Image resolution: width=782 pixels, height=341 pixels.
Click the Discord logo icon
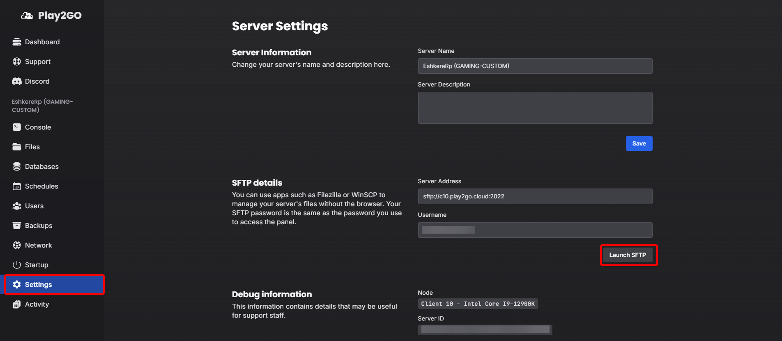pyautogui.click(x=17, y=81)
